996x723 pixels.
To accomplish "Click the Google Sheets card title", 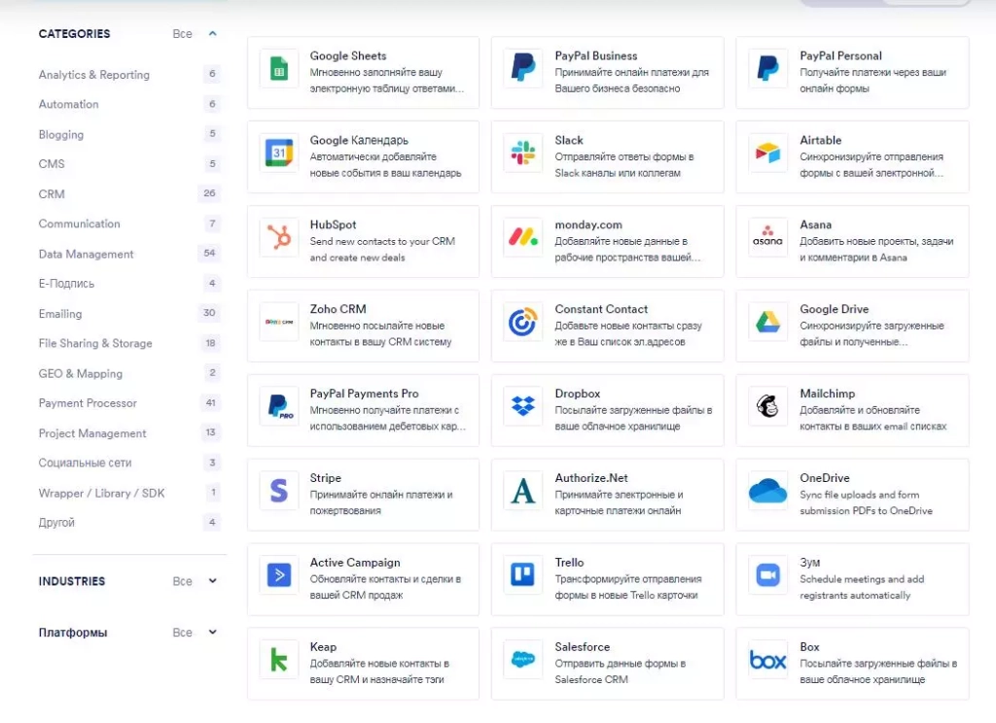I will pyautogui.click(x=348, y=55).
